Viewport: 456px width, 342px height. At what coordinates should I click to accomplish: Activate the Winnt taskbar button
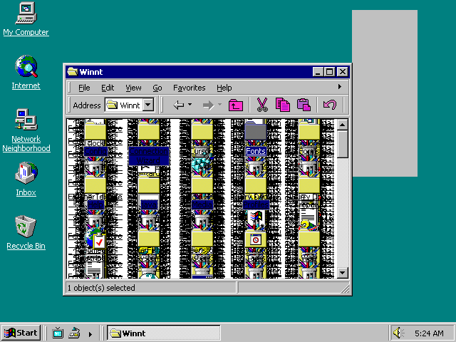[x=163, y=333]
